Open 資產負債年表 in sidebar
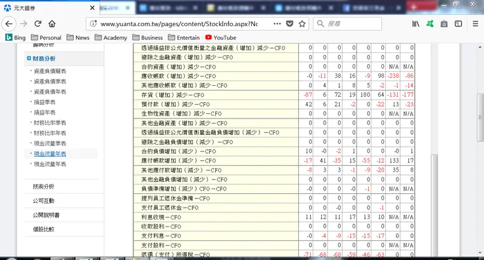 (50, 92)
